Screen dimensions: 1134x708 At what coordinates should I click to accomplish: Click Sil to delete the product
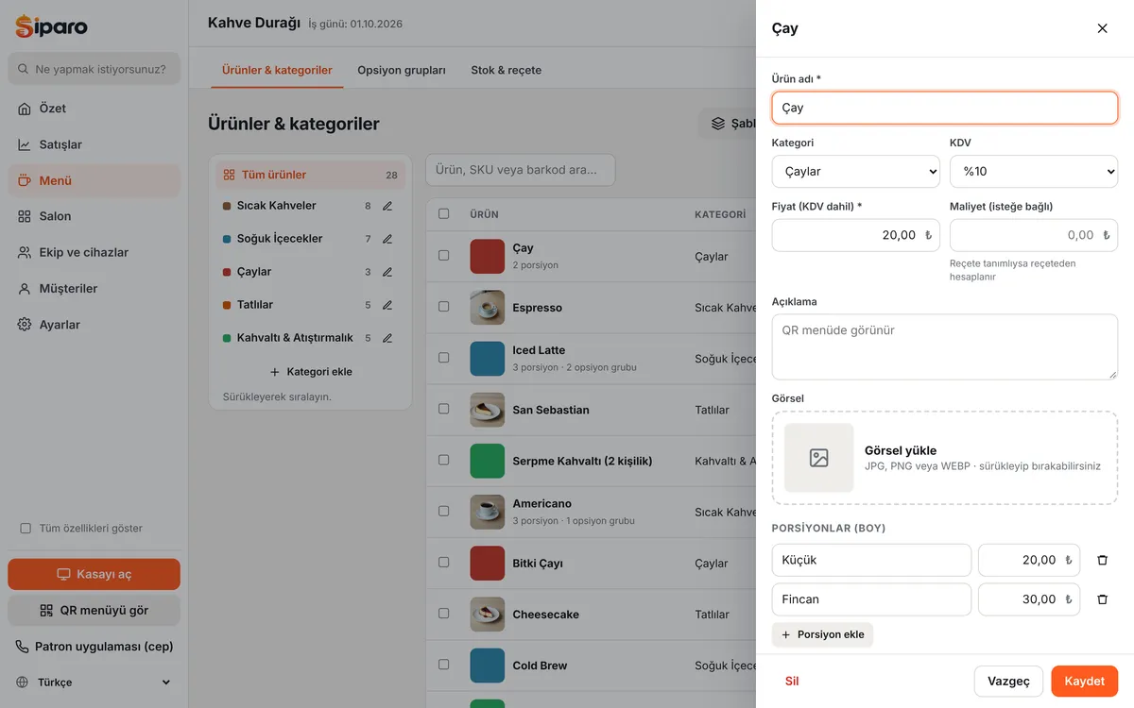[x=792, y=682]
